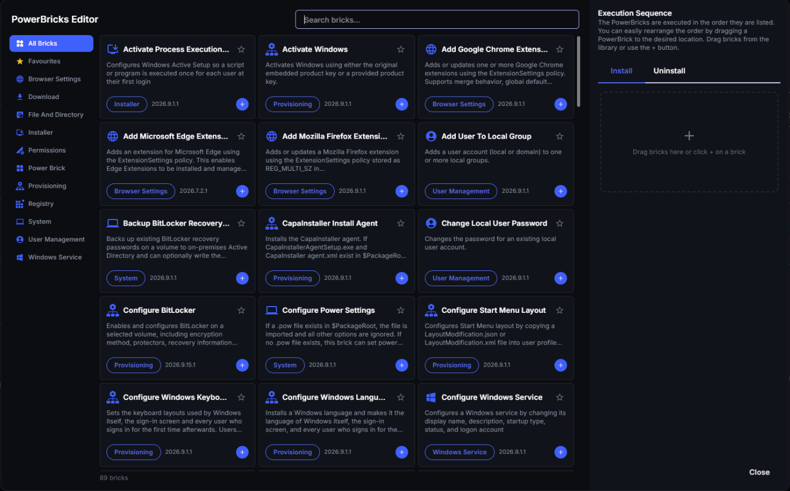The width and height of the screenshot is (790, 491).
Task: Click Windows Service tag on Configure Windows Service
Action: (459, 452)
